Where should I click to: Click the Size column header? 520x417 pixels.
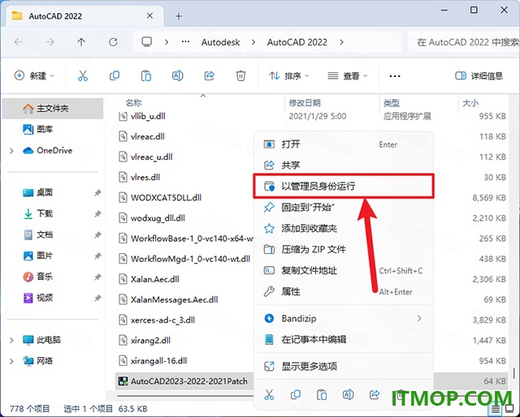(470, 103)
